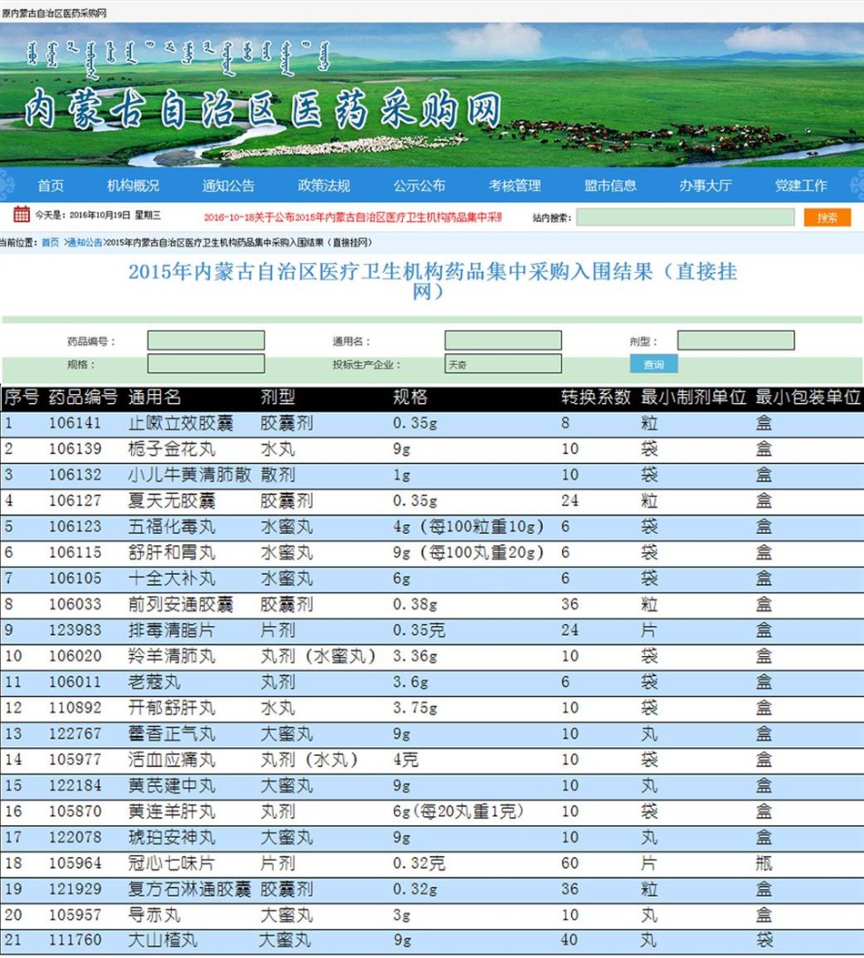Open the 首页 navigation tab

[51, 186]
